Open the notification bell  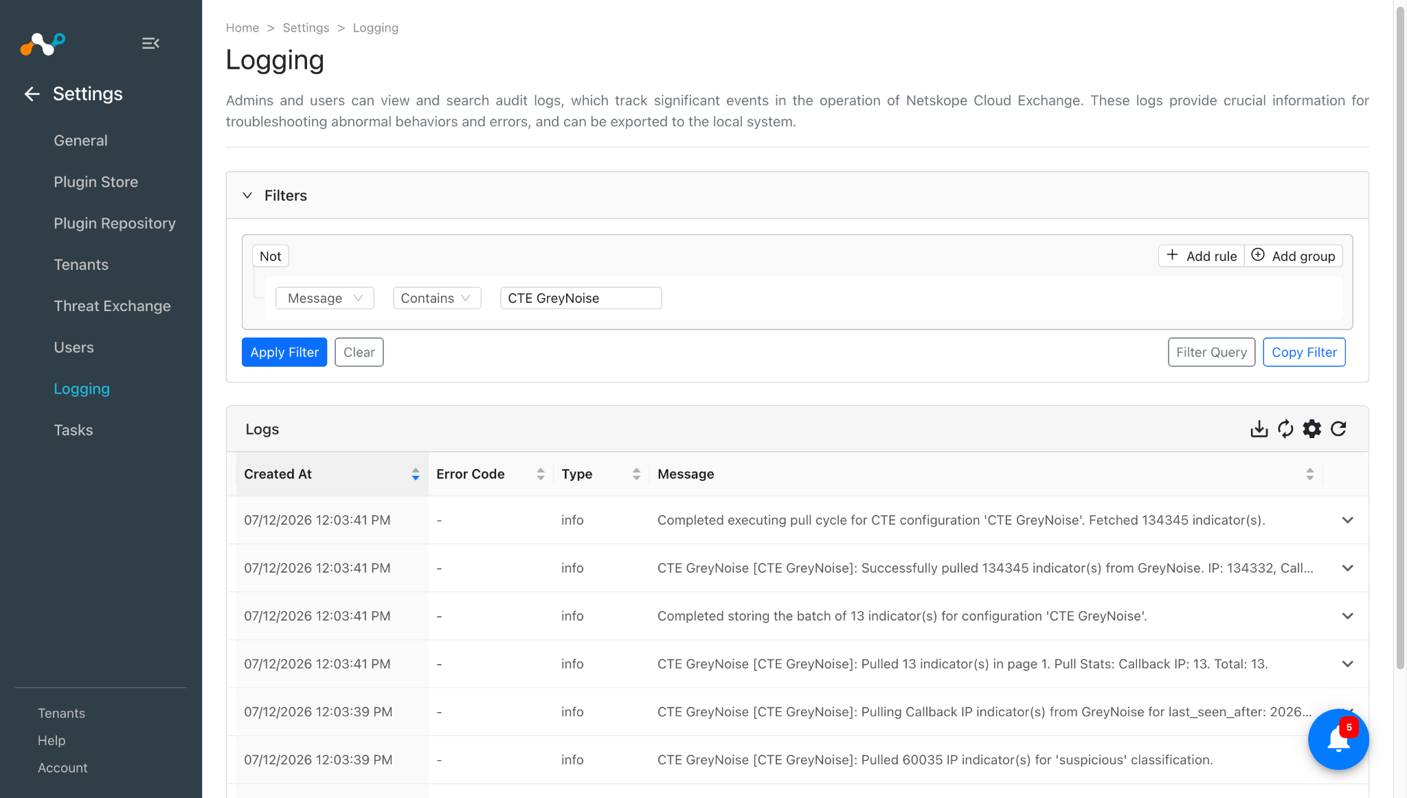click(1338, 740)
